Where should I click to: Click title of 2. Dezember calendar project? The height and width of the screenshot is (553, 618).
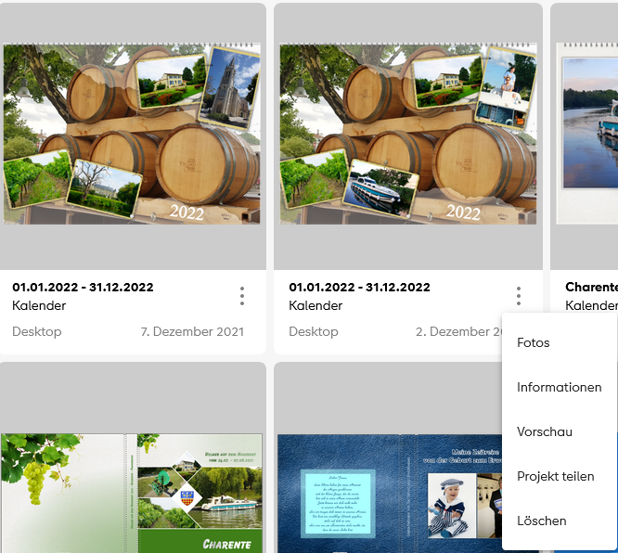coord(359,287)
